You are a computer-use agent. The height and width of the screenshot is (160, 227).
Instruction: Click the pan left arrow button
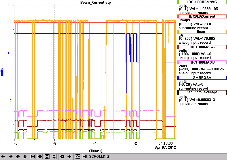[x=3, y=157]
